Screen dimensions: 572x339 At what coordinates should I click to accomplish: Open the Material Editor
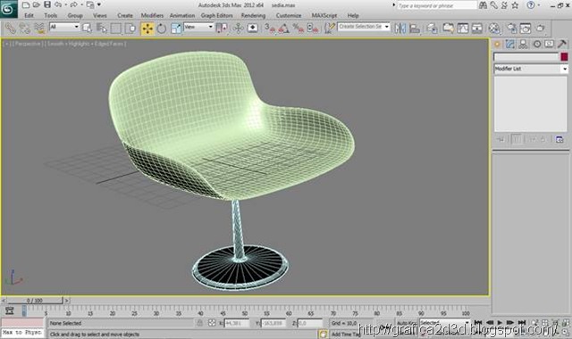pos(494,28)
